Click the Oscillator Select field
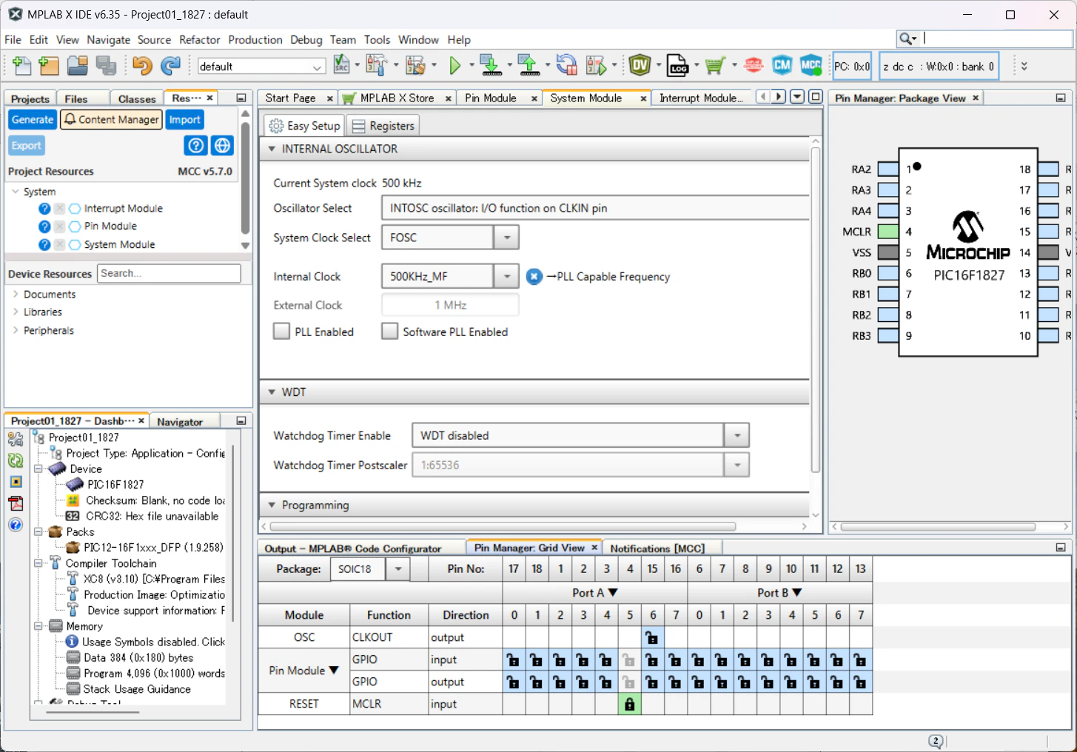Screen dimensions: 1077x752 tap(594, 208)
